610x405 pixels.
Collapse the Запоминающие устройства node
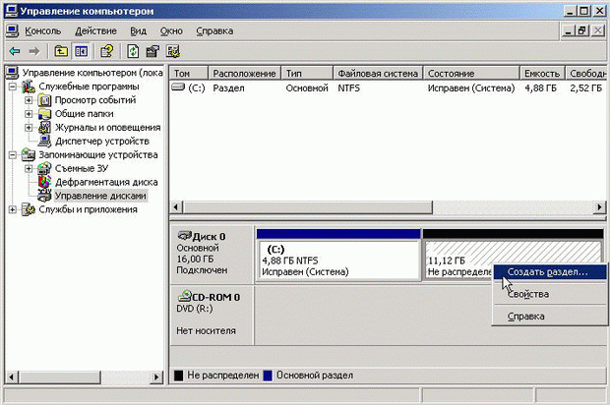(x=13, y=154)
